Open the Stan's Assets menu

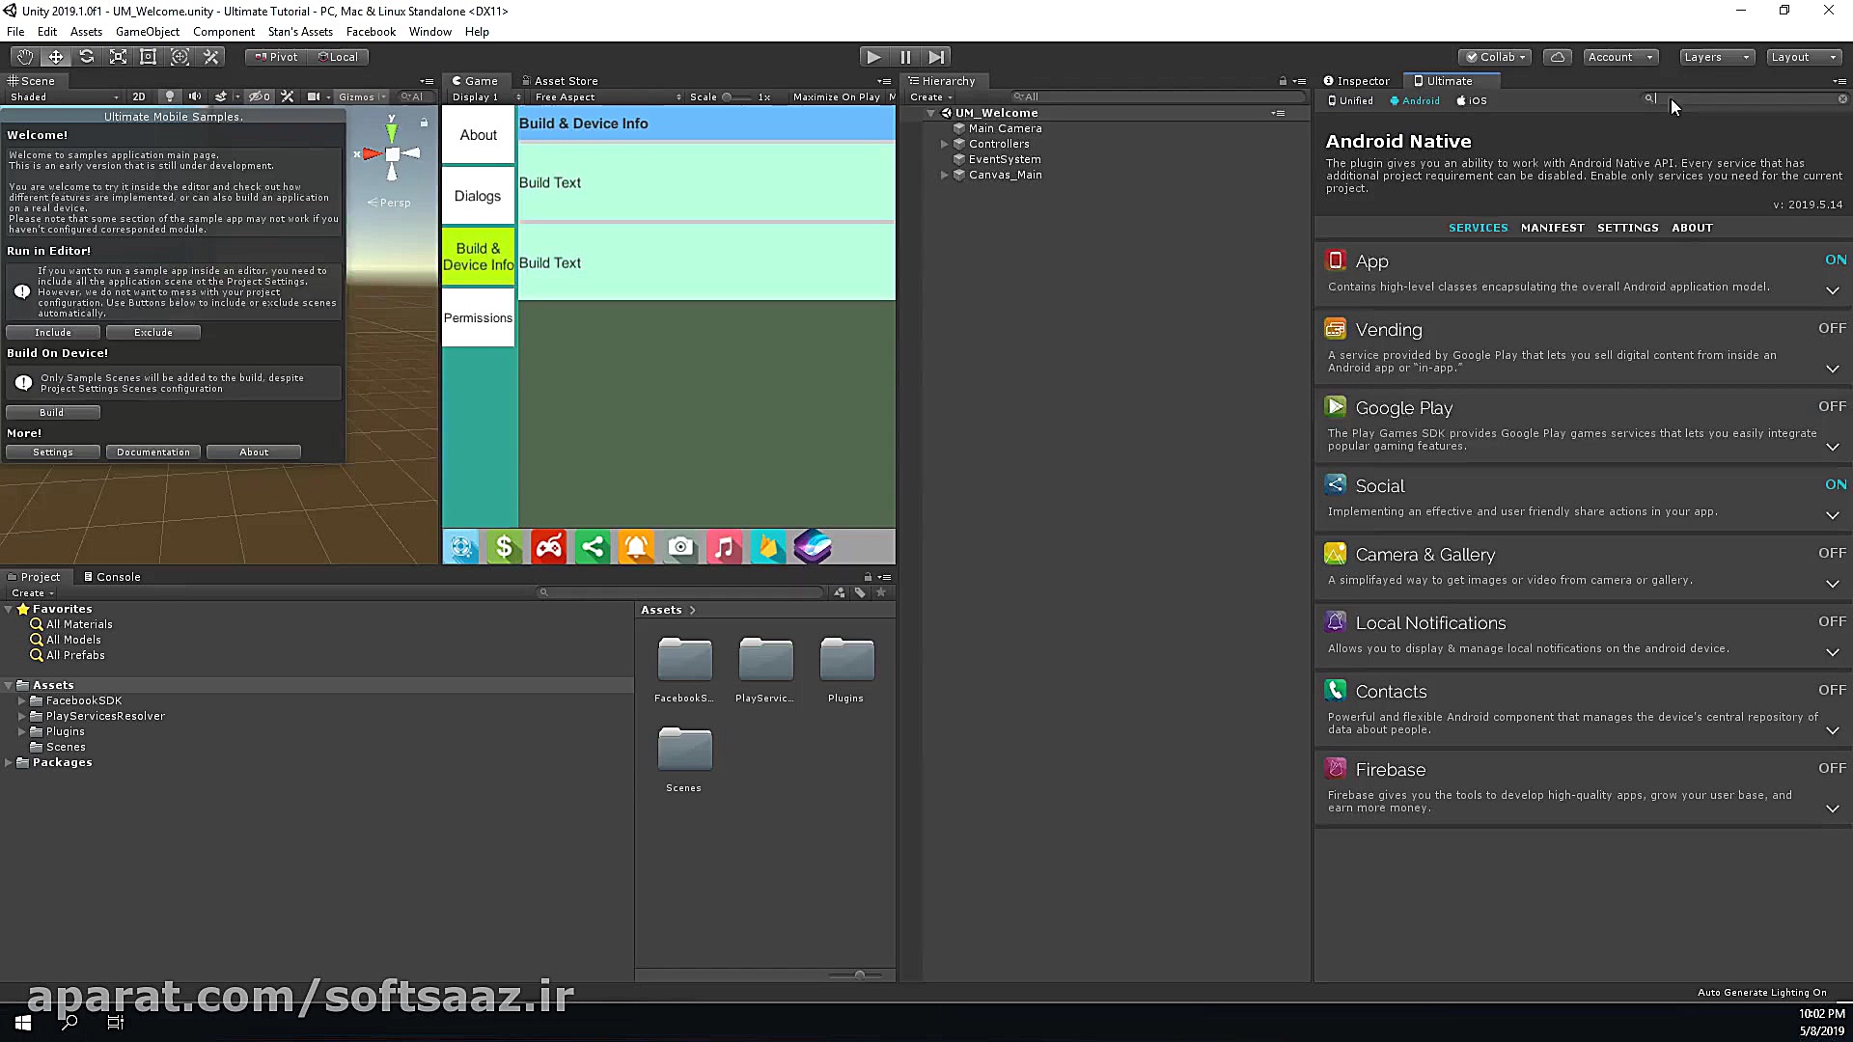[300, 32]
